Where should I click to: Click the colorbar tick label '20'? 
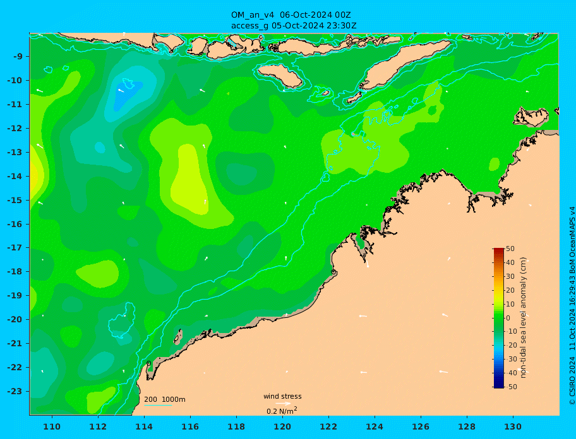point(510,290)
